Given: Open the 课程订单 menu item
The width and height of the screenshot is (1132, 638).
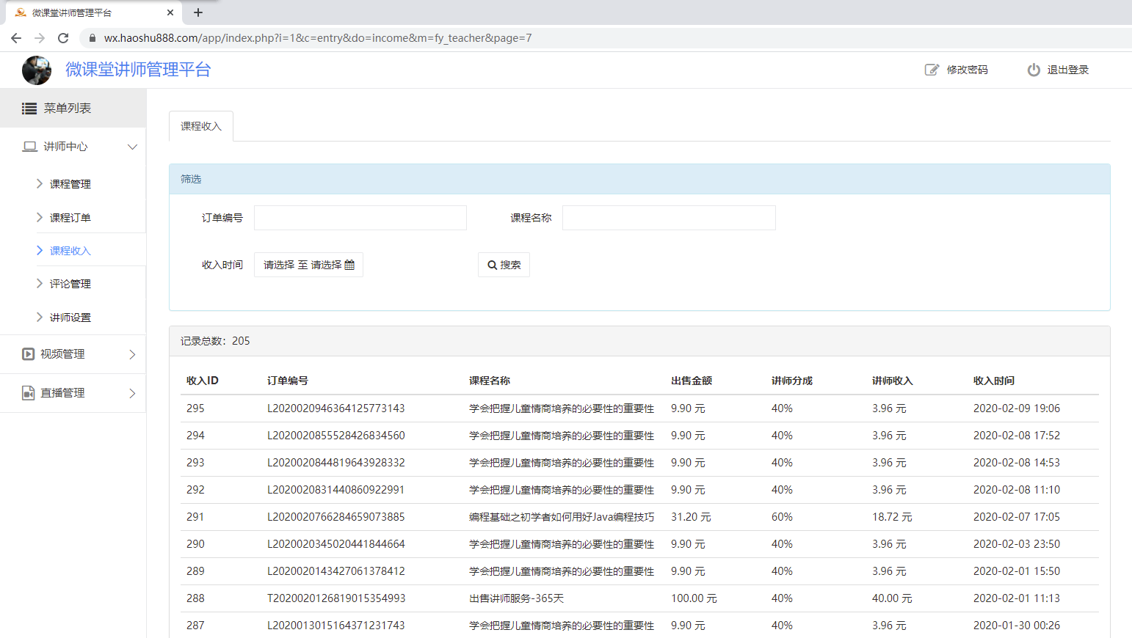Looking at the screenshot, I should [70, 218].
